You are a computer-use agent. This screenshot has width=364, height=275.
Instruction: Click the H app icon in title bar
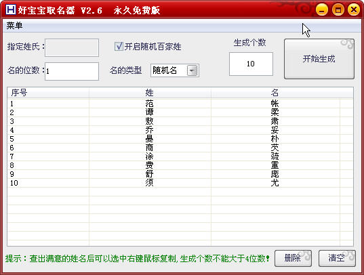point(11,9)
